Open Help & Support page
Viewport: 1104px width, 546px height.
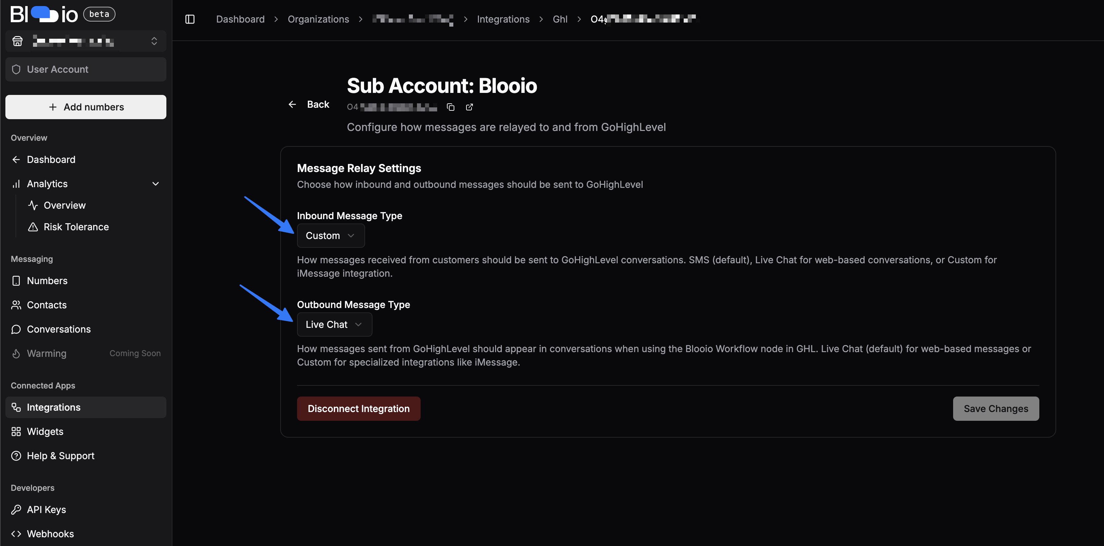[86, 456]
